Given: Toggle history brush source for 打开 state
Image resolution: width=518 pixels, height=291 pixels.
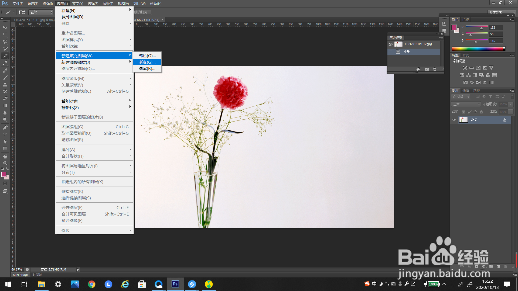Looking at the screenshot, I should [x=391, y=52].
